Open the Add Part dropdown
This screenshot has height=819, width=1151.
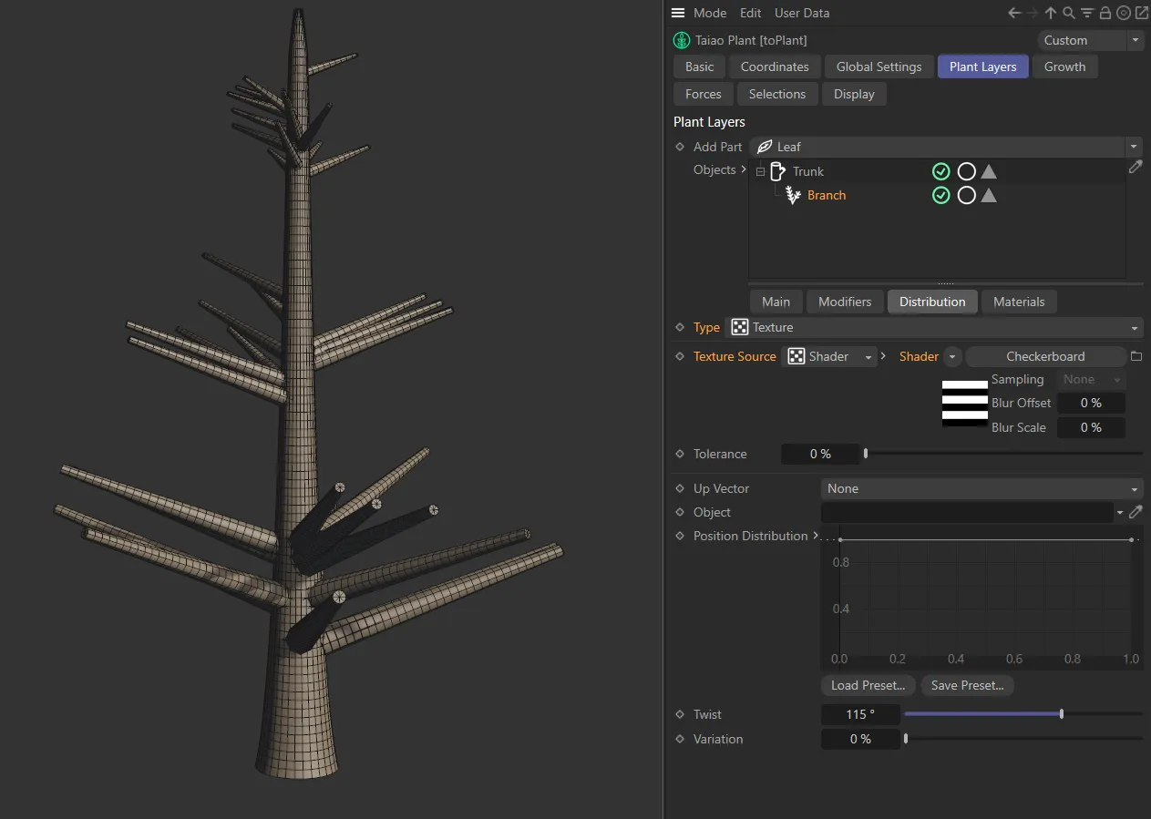1133,147
